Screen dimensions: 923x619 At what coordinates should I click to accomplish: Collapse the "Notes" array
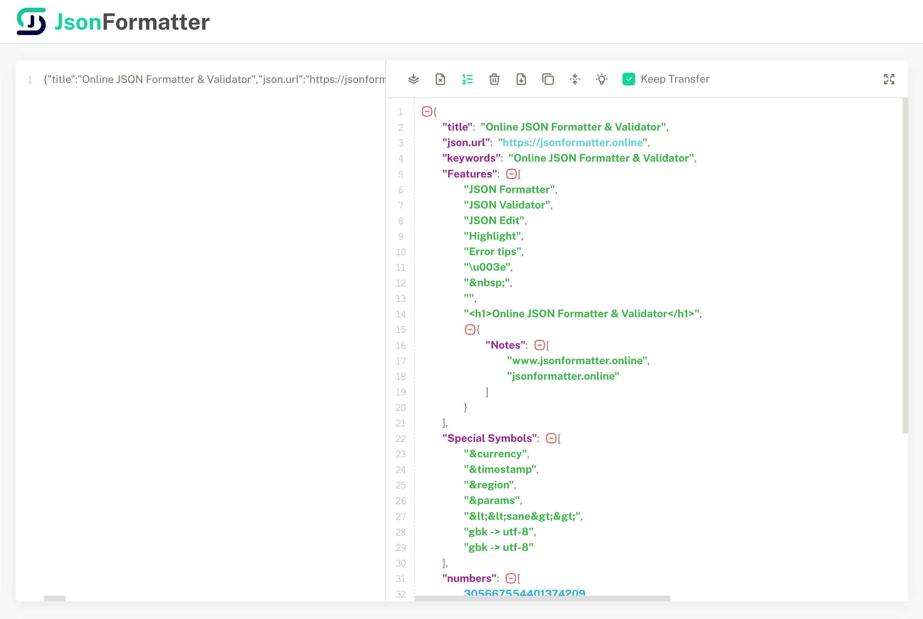pyautogui.click(x=540, y=345)
